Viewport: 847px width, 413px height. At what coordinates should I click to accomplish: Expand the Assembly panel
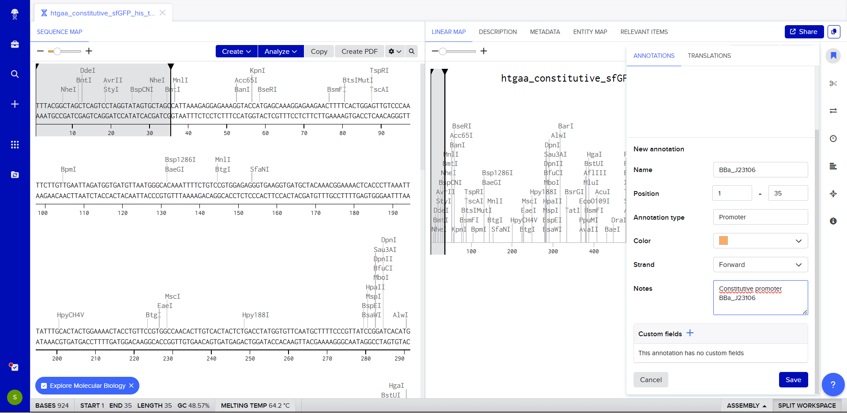coord(746,405)
